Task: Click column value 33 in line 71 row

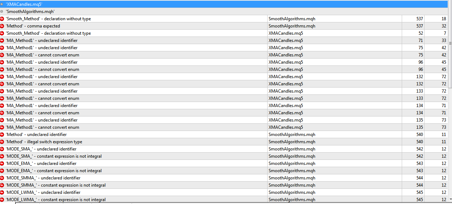Action: [444, 40]
